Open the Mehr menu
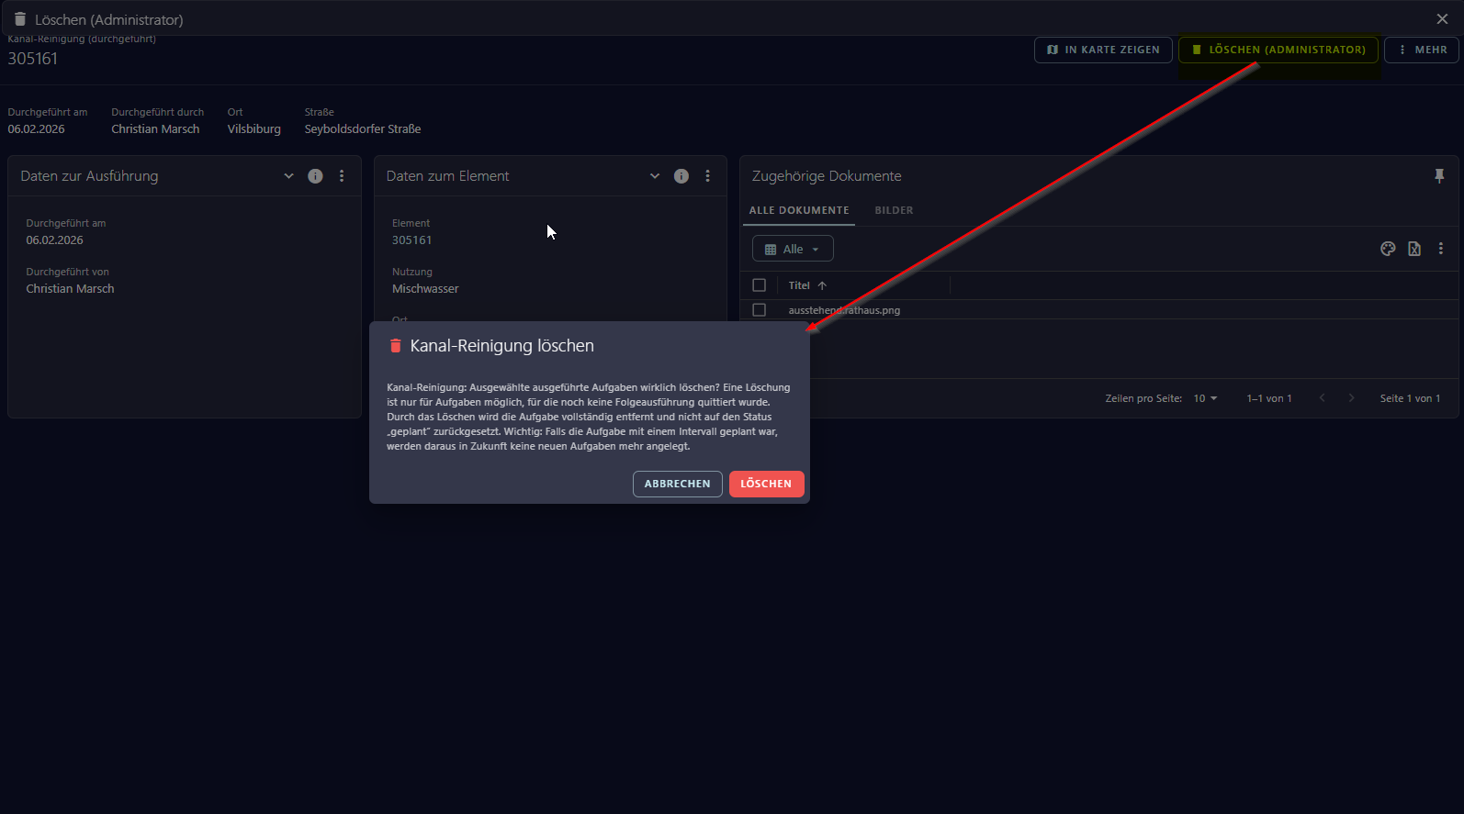Image resolution: width=1464 pixels, height=814 pixels. (x=1422, y=50)
